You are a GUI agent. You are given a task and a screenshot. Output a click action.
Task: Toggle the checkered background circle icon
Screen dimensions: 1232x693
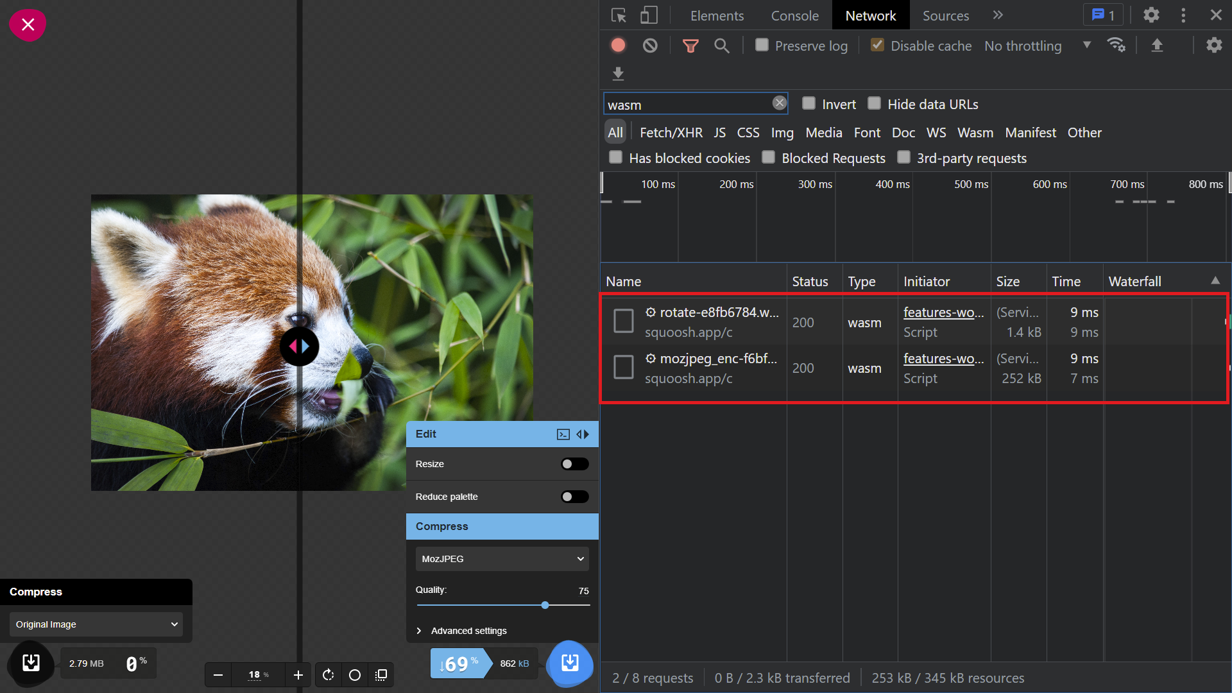point(355,675)
